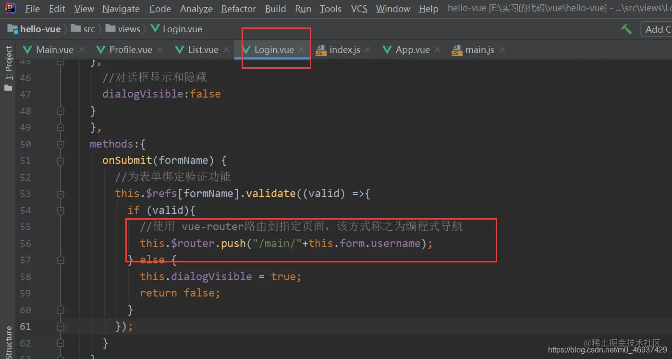Open the Help menu
The image size is (672, 359).
point(428,9)
